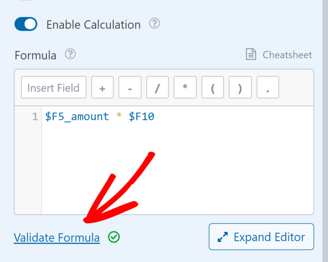Insert a closing parenthesis into the formula
Screen dimensions: 328x262
pos(240,87)
